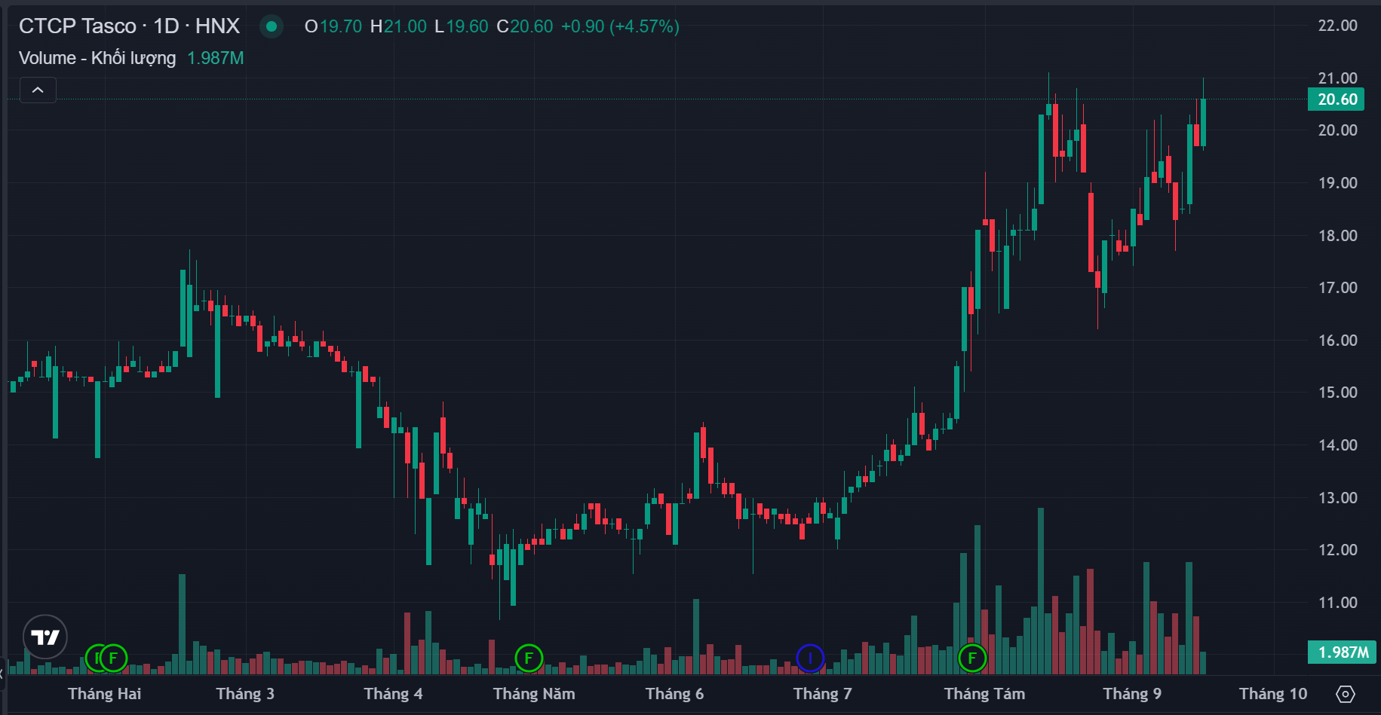Click the L19.60 low value
This screenshot has width=1381, height=715.
pyautogui.click(x=462, y=26)
